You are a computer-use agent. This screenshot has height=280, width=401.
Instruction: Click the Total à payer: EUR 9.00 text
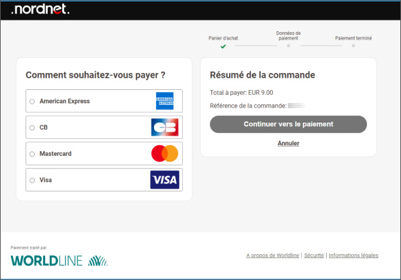(241, 93)
